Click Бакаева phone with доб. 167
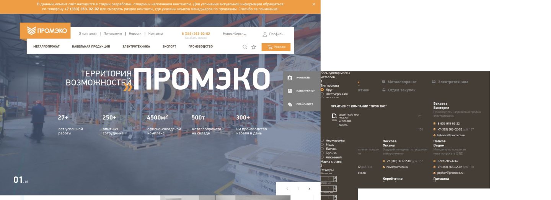The height and width of the screenshot is (200, 551). pyautogui.click(x=456, y=129)
